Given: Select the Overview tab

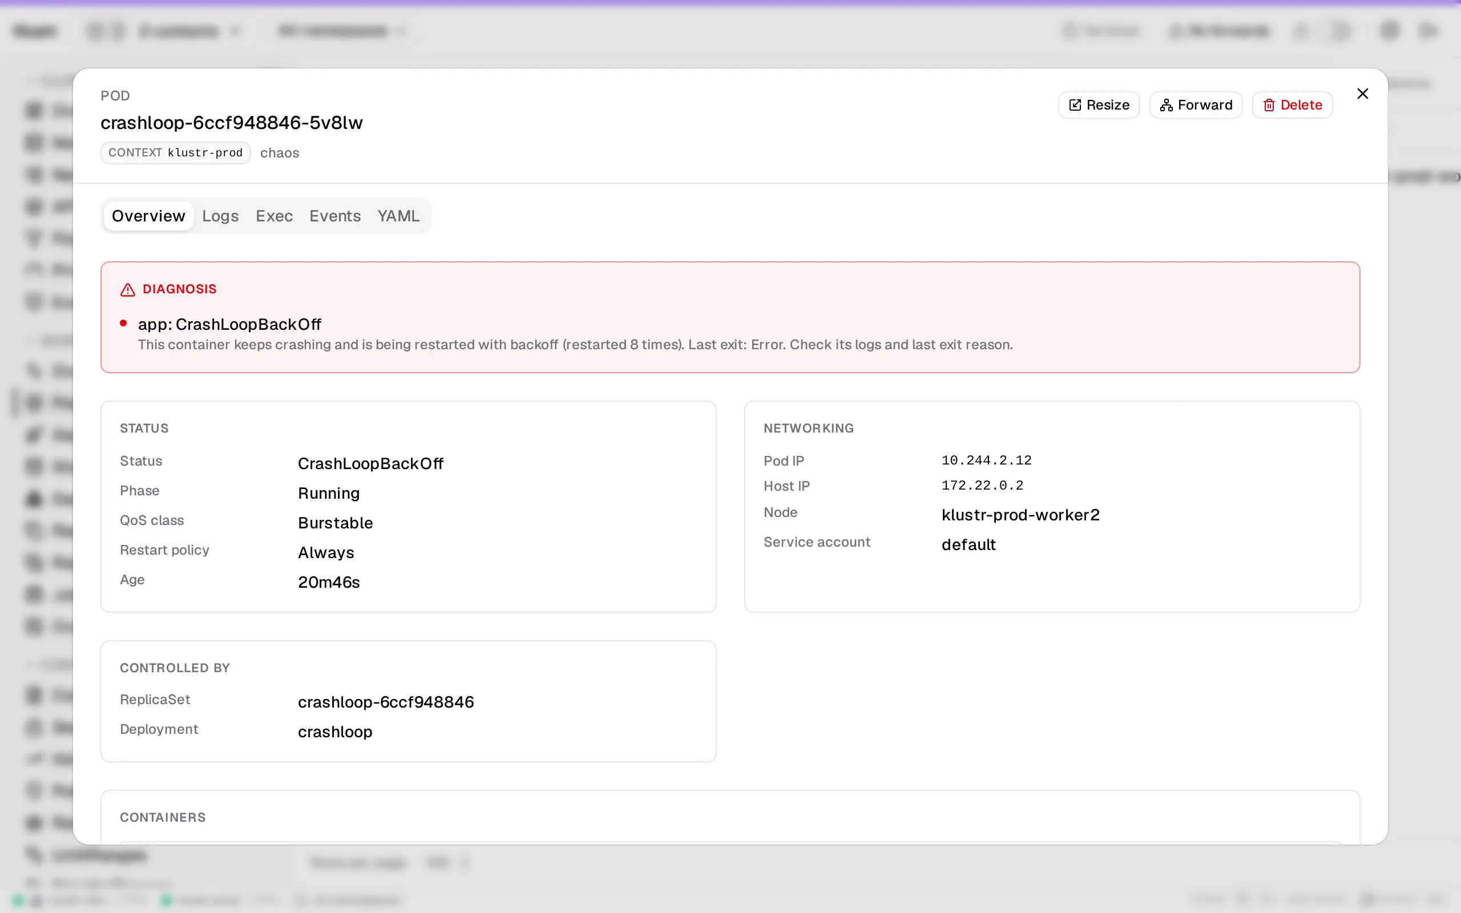Looking at the screenshot, I should point(148,216).
